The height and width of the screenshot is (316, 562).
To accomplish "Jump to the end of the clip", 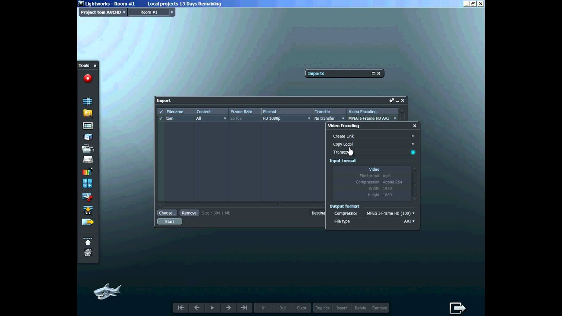I will (x=244, y=308).
